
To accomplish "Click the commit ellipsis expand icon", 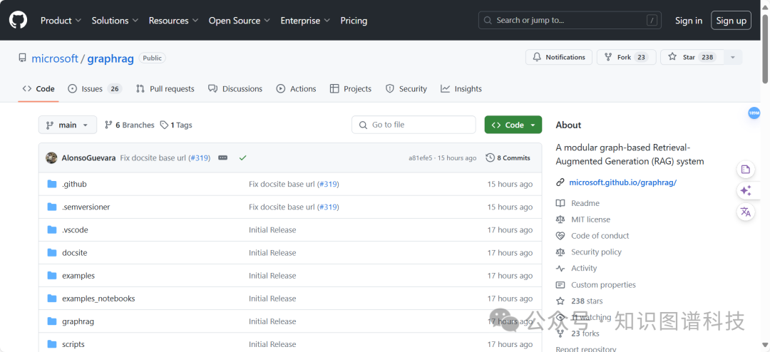I will point(222,157).
